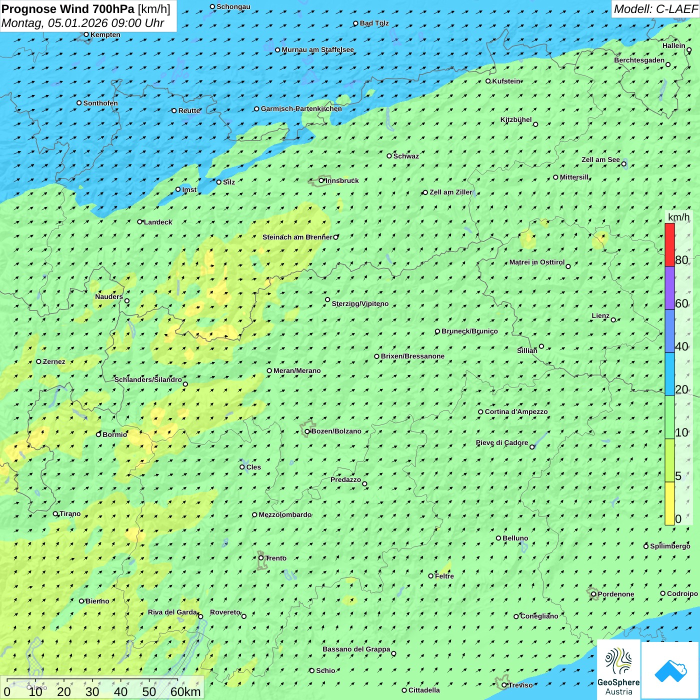
Task: Click the 'Prognose Wind 700hPa' title
Action: coord(68,9)
